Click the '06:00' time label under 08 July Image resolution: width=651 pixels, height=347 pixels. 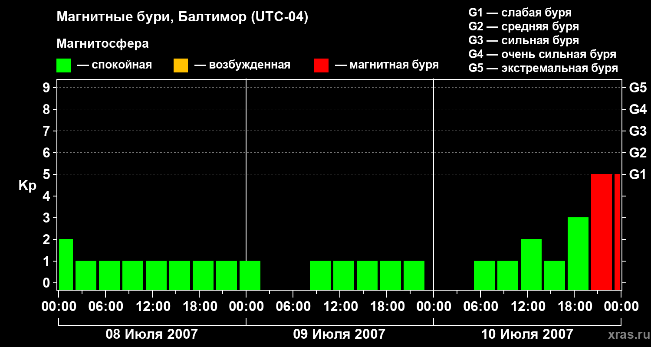[105, 307]
